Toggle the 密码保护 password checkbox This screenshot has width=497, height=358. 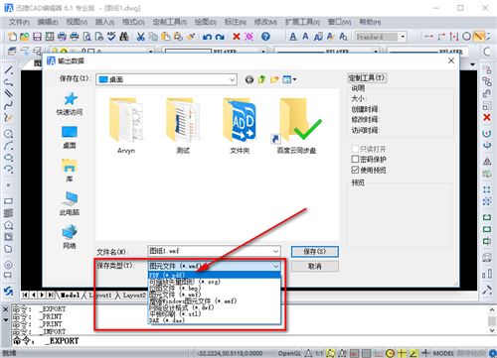(355, 160)
